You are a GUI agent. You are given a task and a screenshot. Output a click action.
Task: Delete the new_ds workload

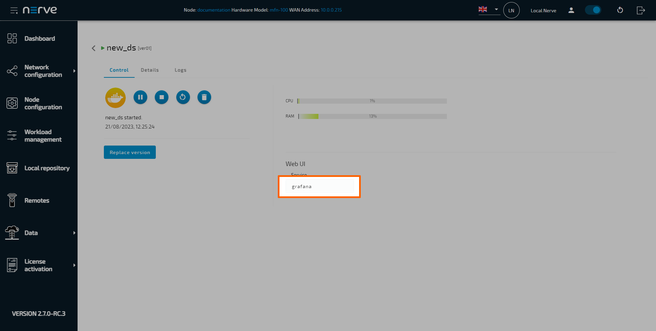click(204, 97)
